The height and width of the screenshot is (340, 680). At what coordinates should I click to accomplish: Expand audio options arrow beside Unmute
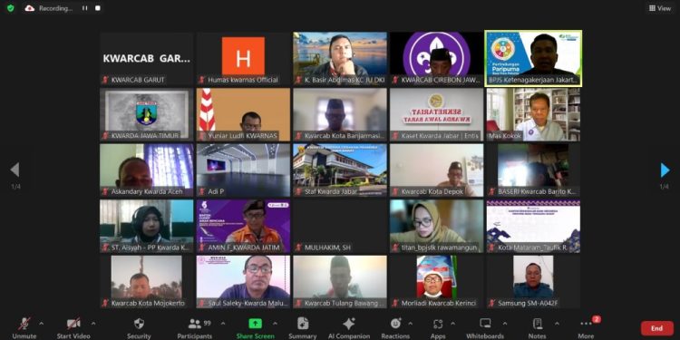(41, 324)
